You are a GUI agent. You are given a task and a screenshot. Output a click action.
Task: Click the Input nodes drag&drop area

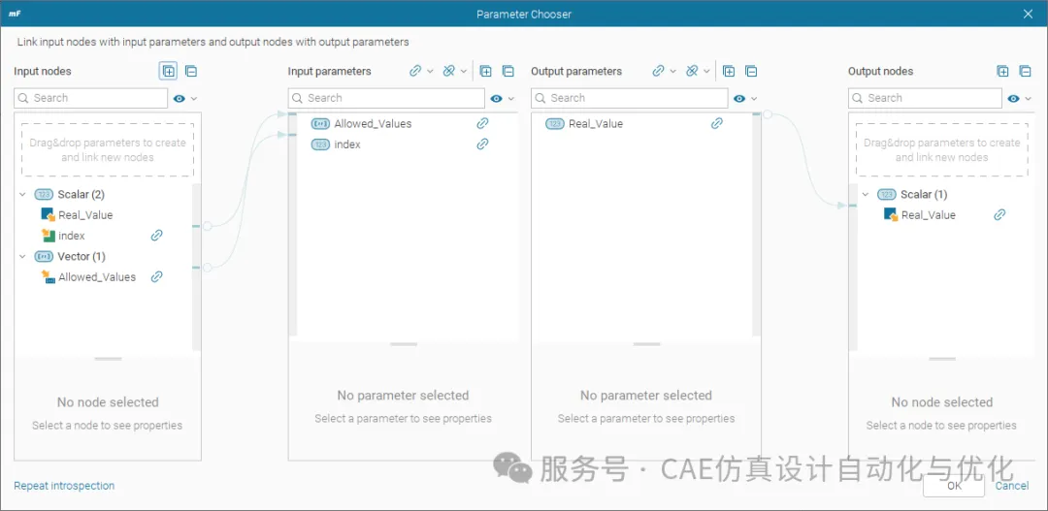pos(108,149)
